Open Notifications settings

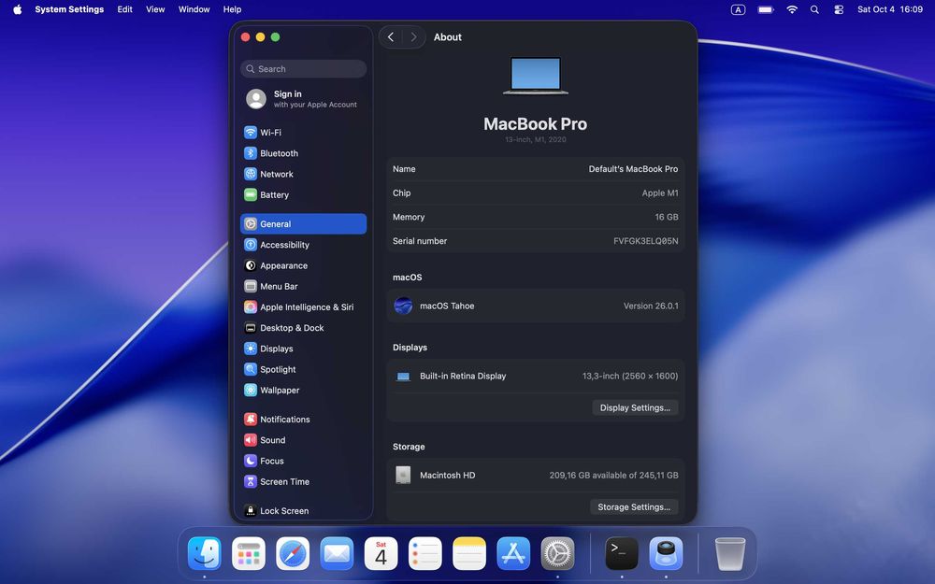pos(303,420)
